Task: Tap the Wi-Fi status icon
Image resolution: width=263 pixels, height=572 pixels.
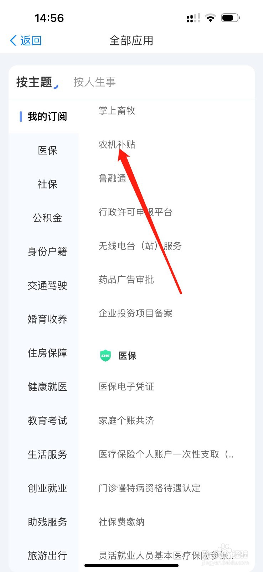Action: 211,18
